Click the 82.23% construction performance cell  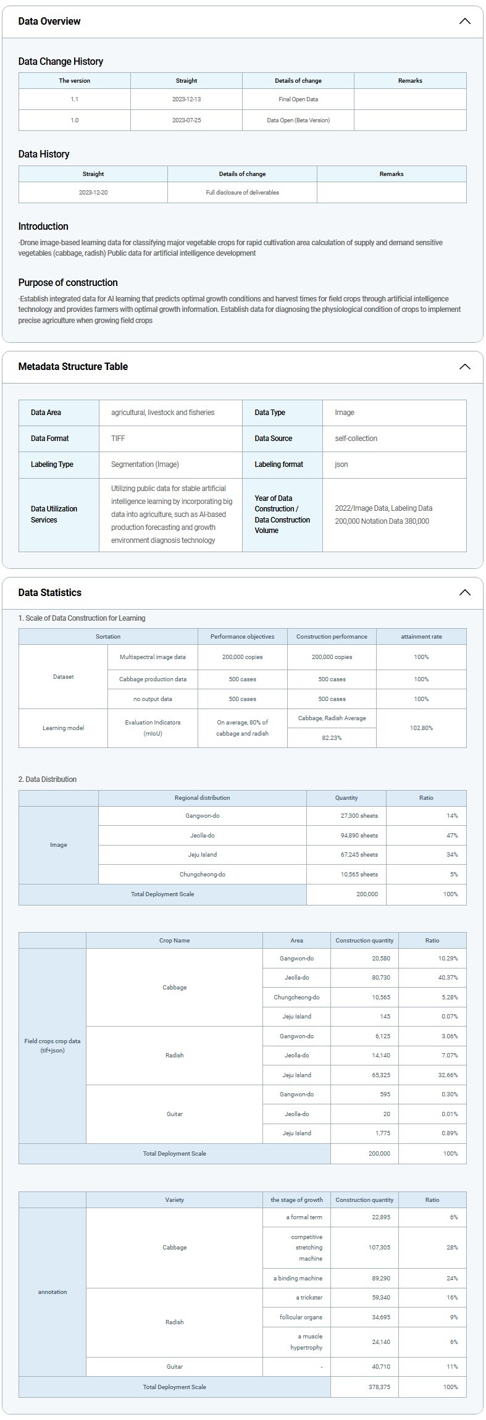pyautogui.click(x=332, y=738)
